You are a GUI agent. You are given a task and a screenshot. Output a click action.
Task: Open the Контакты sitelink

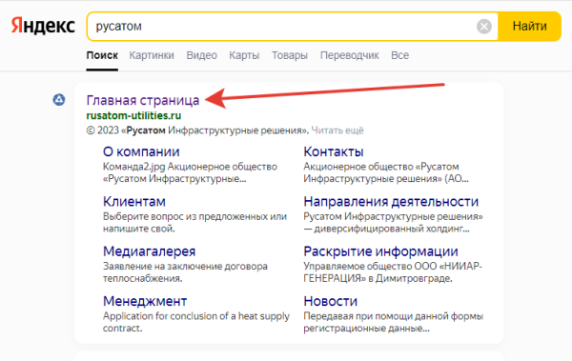pos(334,151)
